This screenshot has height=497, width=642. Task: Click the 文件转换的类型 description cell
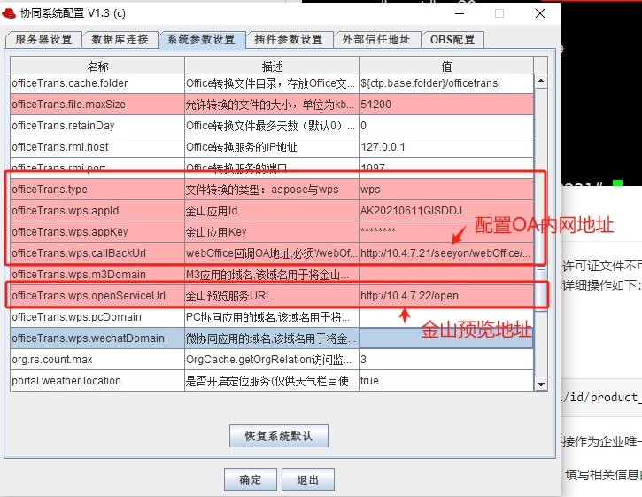(272, 190)
